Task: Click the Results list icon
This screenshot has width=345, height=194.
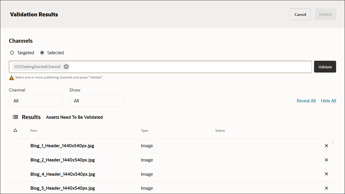Action: pyautogui.click(x=15, y=117)
